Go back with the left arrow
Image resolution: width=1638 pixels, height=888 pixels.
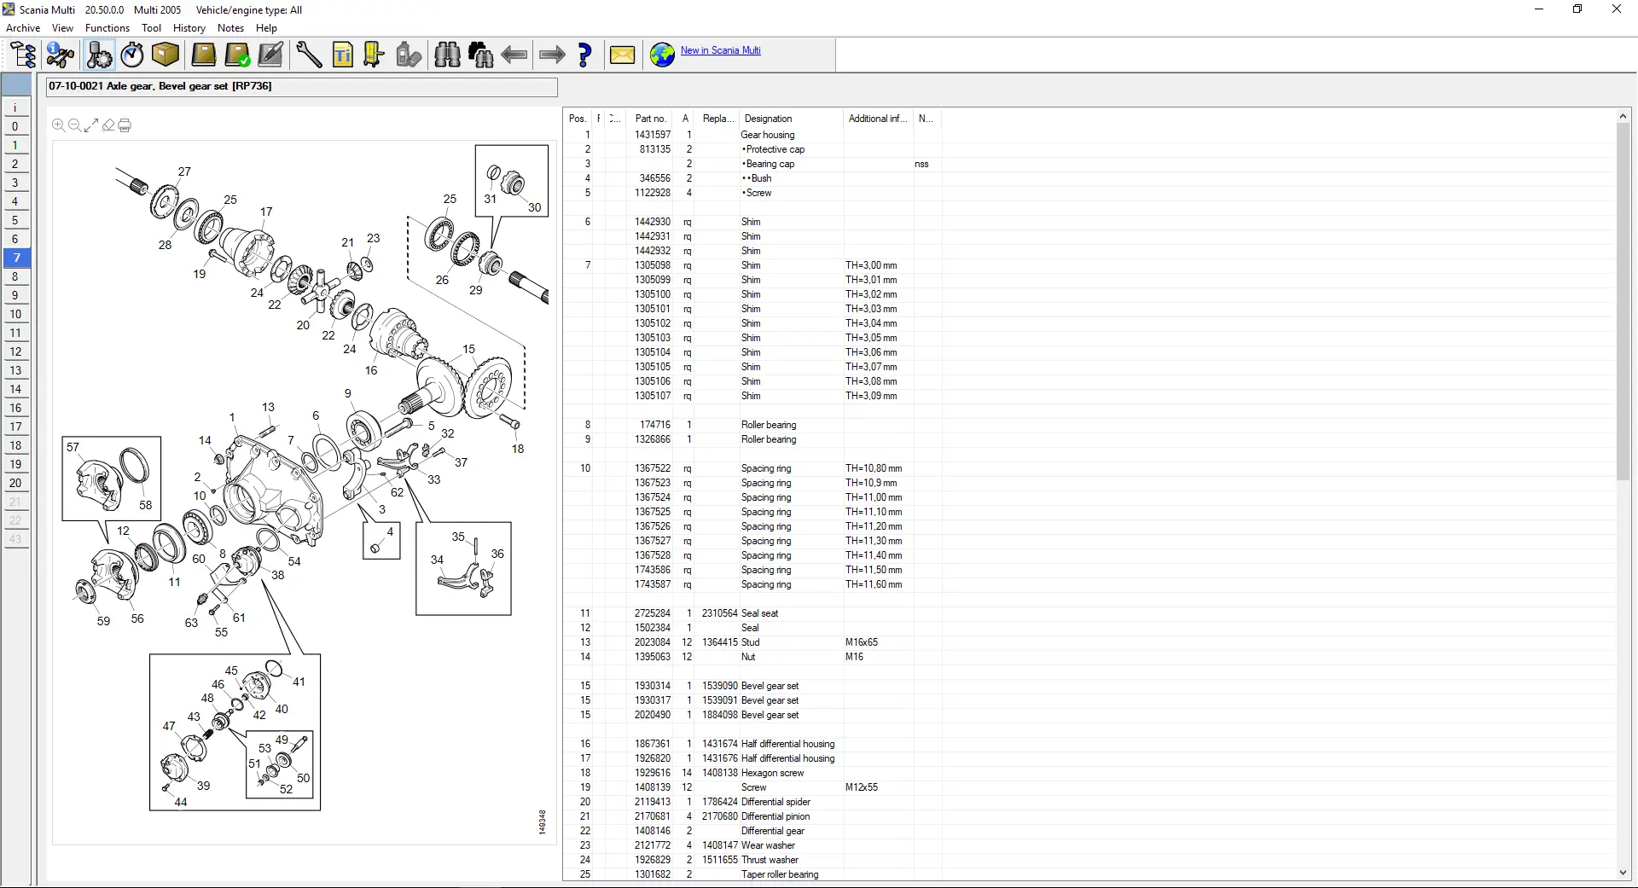coord(514,55)
